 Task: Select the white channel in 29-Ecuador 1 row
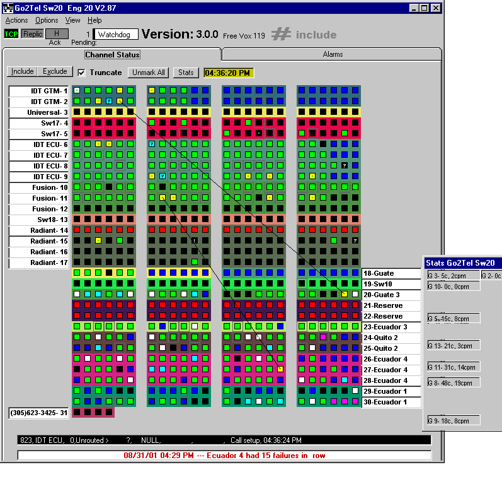coord(355,391)
